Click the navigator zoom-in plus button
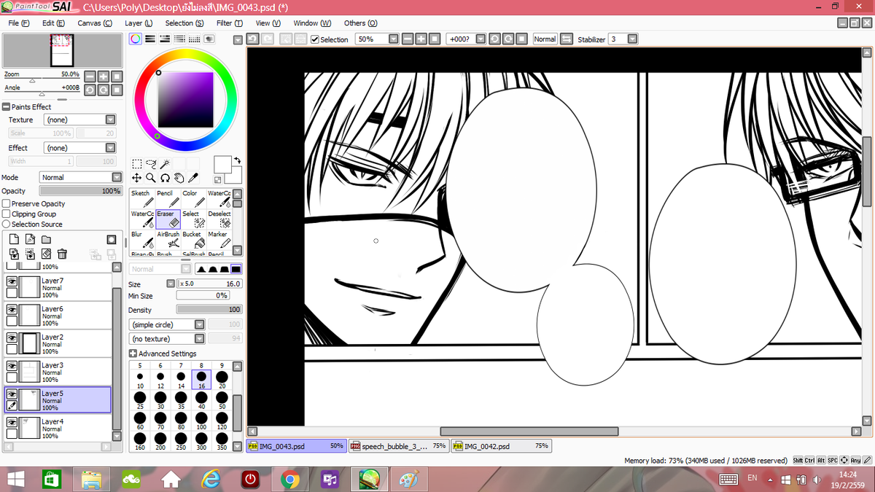875x492 pixels. click(x=104, y=76)
